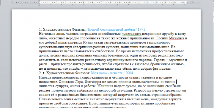Click the left indent square on ruler
The image size is (214, 108).
[39, 4]
